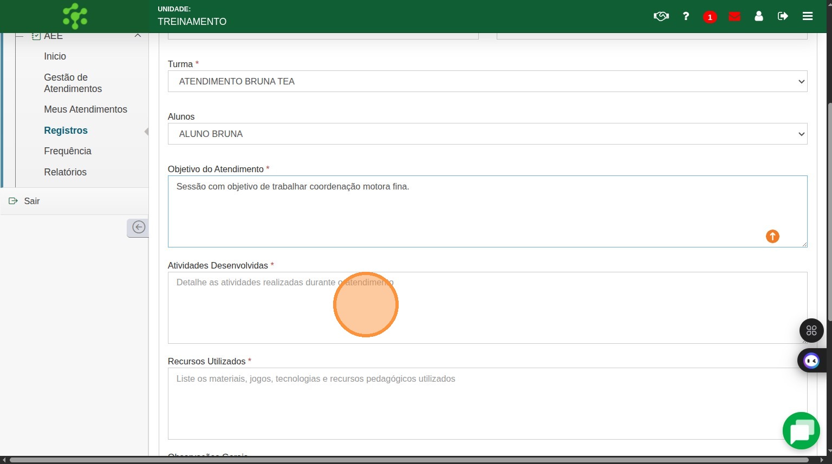Open the green chat bubble widget
The width and height of the screenshot is (832, 464).
pos(801,431)
